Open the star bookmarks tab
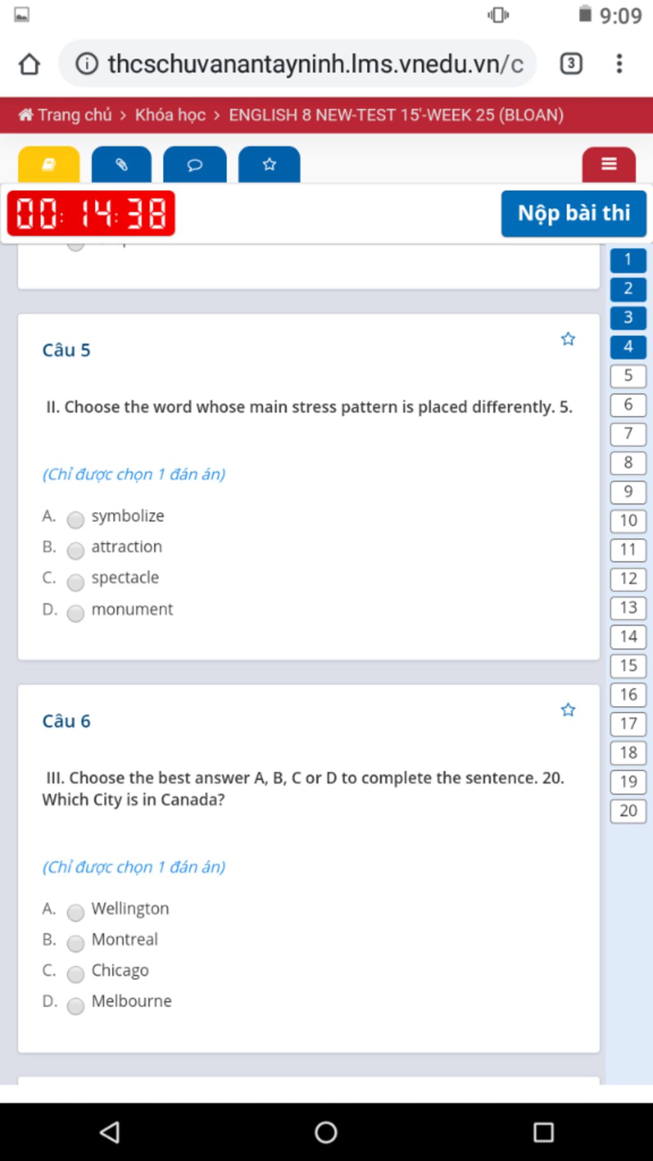This screenshot has height=1161, width=653. point(269,165)
